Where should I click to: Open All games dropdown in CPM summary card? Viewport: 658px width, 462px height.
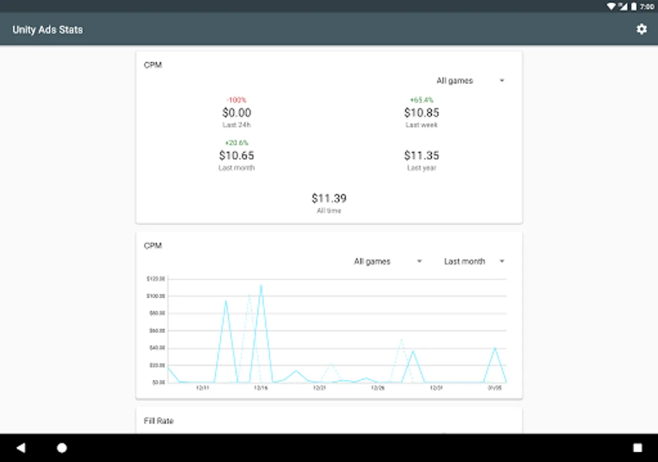470,81
